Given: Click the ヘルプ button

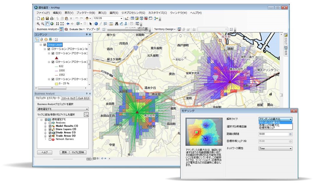Looking at the screenshot, I should tap(45, 153).
